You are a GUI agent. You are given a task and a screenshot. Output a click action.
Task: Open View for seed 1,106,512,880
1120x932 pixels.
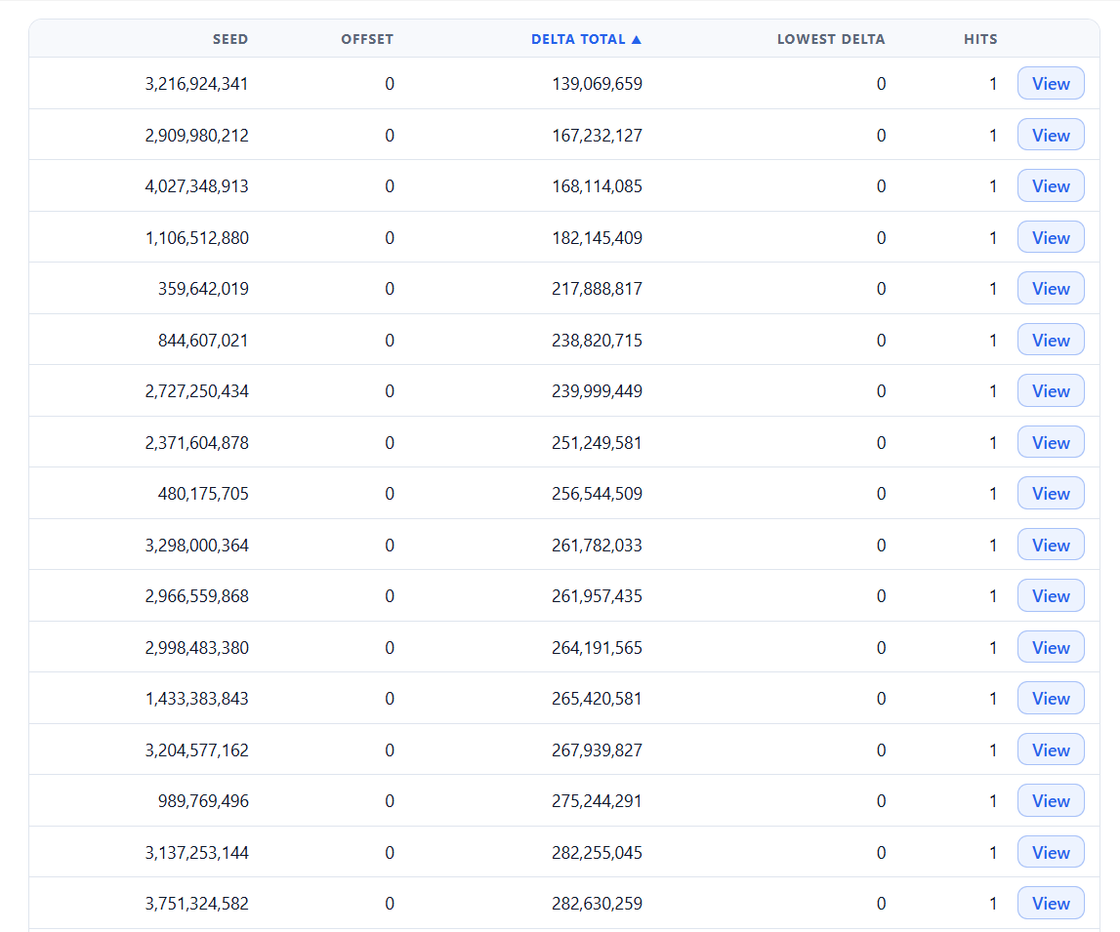click(1051, 238)
